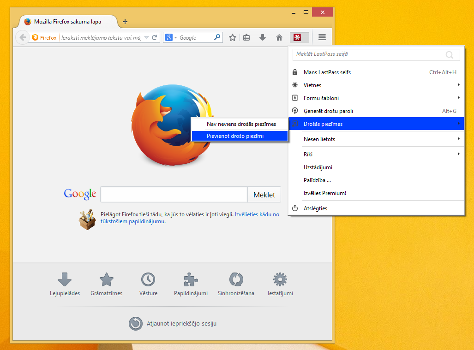The image size is (474, 350).
Task: Open the address bar history dropdown arrow
Action: click(147, 37)
